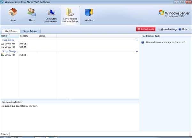Viewport: 192px width, 138px height.
Task: Open the Help link
Action: pyautogui.click(x=184, y=29)
